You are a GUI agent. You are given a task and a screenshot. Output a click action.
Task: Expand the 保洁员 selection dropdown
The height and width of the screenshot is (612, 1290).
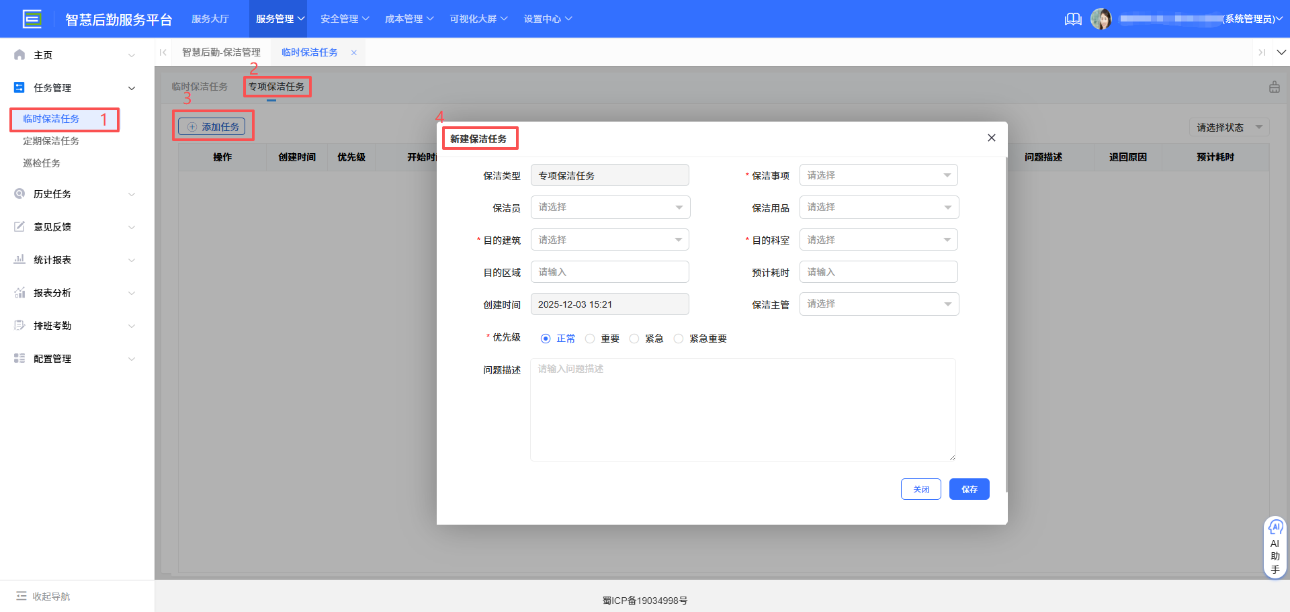(610, 208)
